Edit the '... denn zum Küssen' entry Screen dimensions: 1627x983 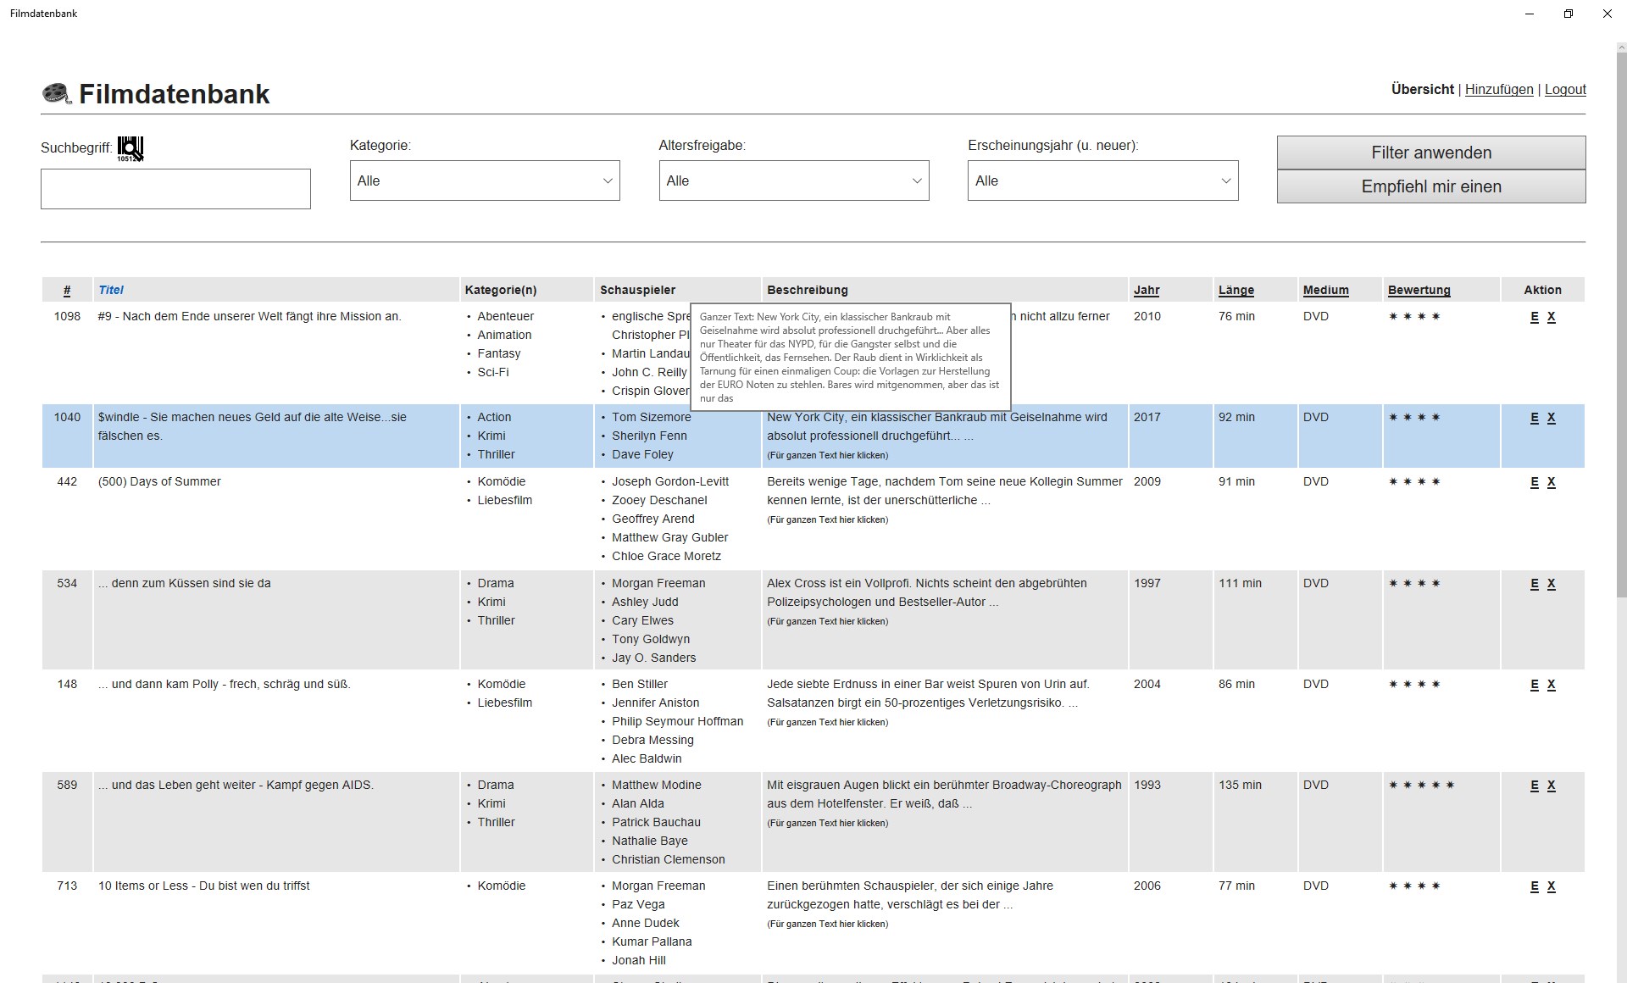pyautogui.click(x=1534, y=584)
